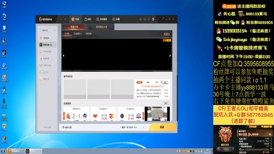This screenshot has width=274, height=154.
Task: Click the app count text at sidebar bottom
Action: pos(47,127)
